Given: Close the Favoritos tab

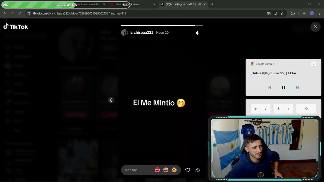Looking at the screenshot, I should pos(154,4).
